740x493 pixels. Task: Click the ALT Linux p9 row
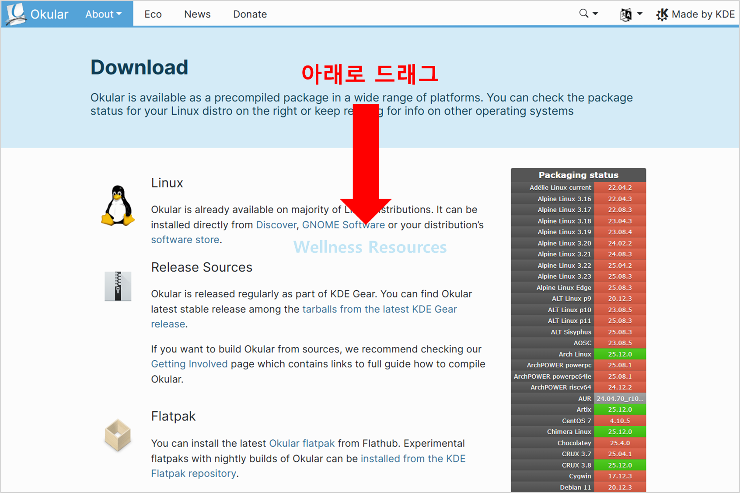578,299
